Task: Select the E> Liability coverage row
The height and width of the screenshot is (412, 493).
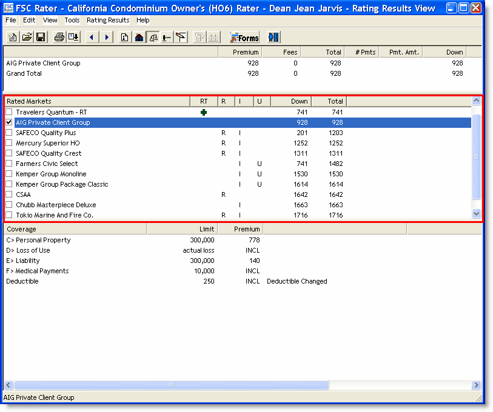Action: pos(243,261)
